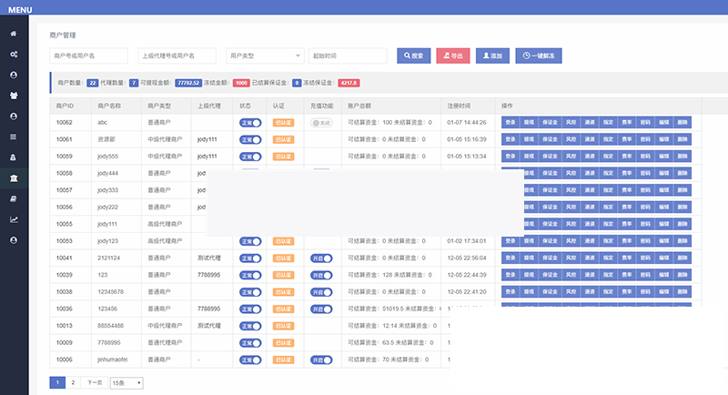The image size is (728, 395).
Task: Open the home icon in sidebar
Action: (14, 34)
